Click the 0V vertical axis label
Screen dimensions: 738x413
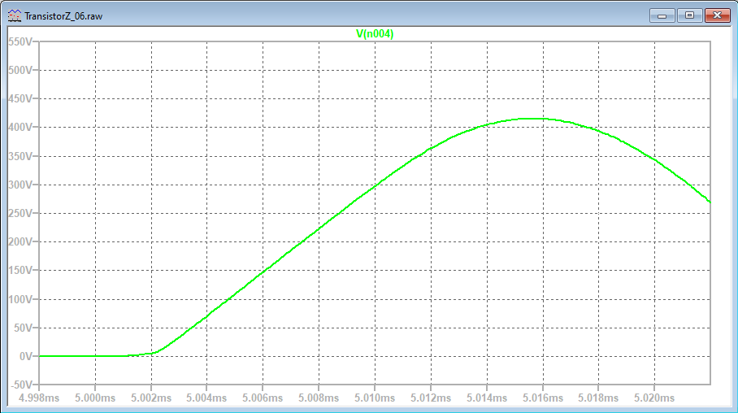pos(26,356)
